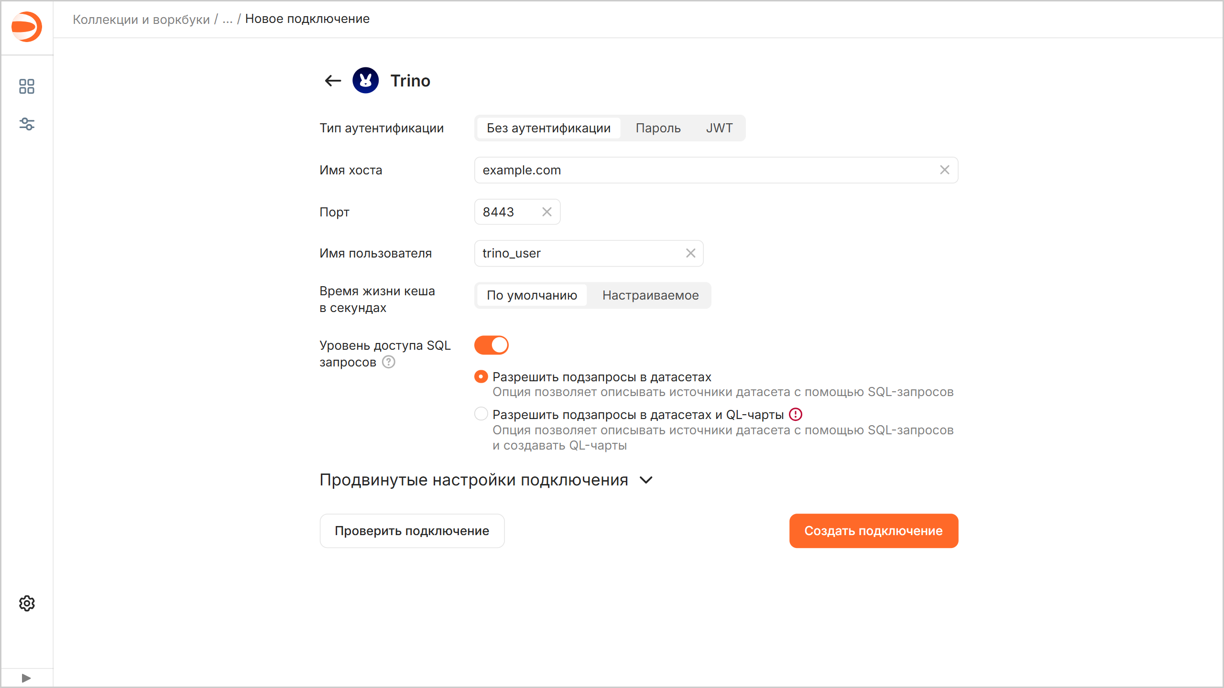
Task: Expand the sidebar with bottom triangle
Action: (27, 678)
